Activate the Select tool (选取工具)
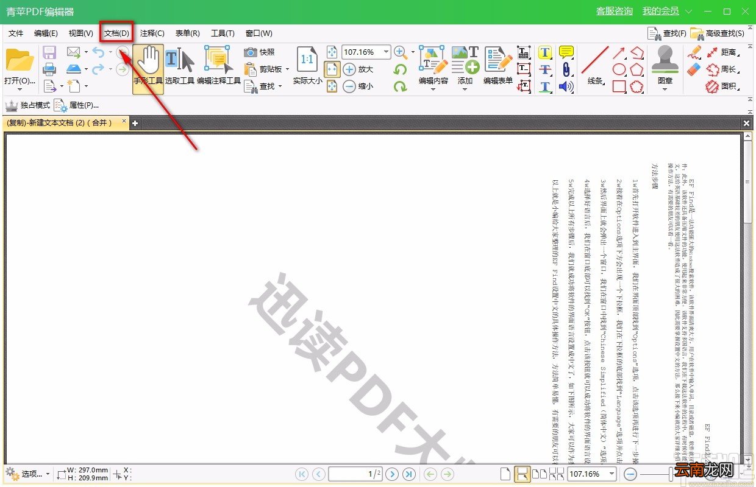756x487 pixels. click(x=180, y=66)
